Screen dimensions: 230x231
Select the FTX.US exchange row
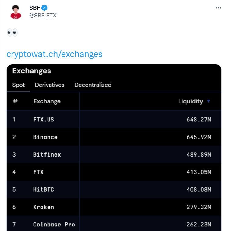tap(44, 120)
